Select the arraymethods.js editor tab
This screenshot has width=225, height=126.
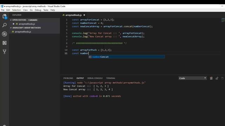[x=74, y=15]
